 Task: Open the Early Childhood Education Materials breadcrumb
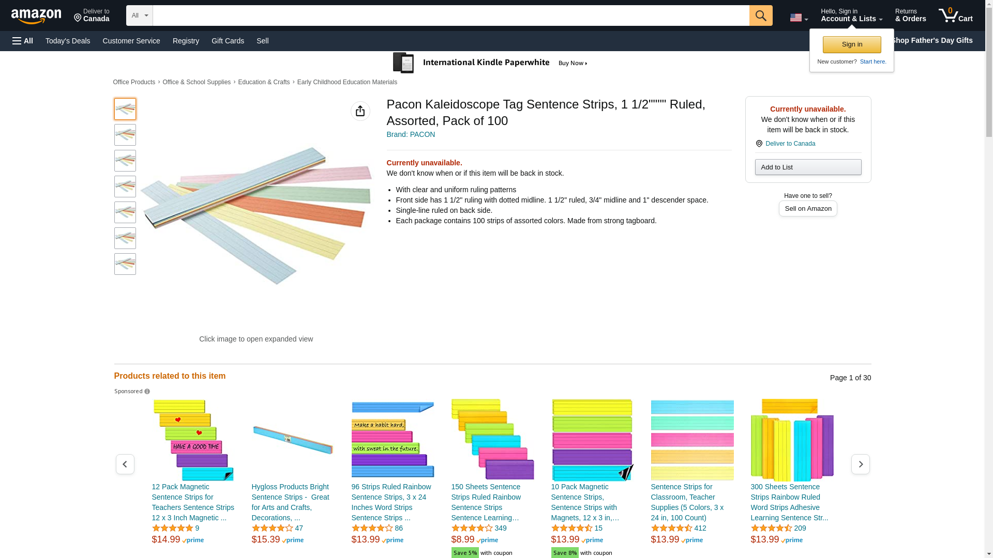point(347,82)
